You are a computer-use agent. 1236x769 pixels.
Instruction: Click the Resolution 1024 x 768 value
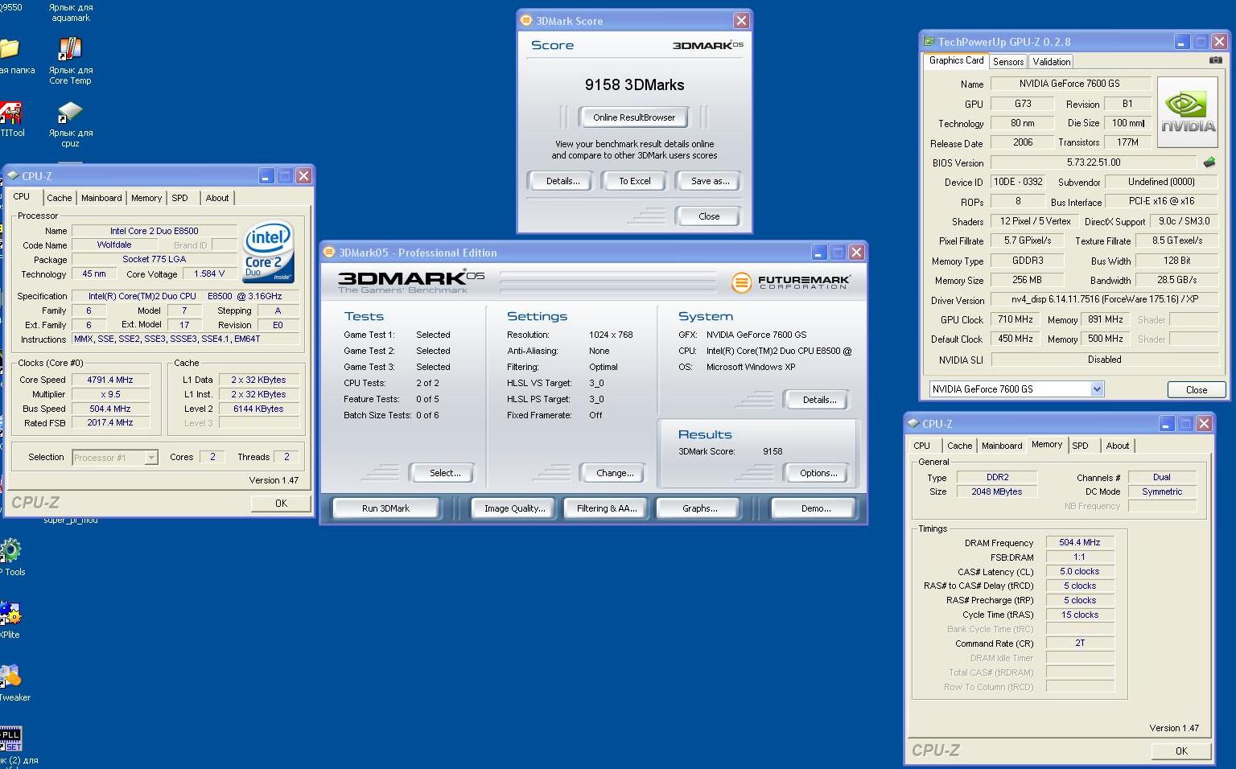611,335
